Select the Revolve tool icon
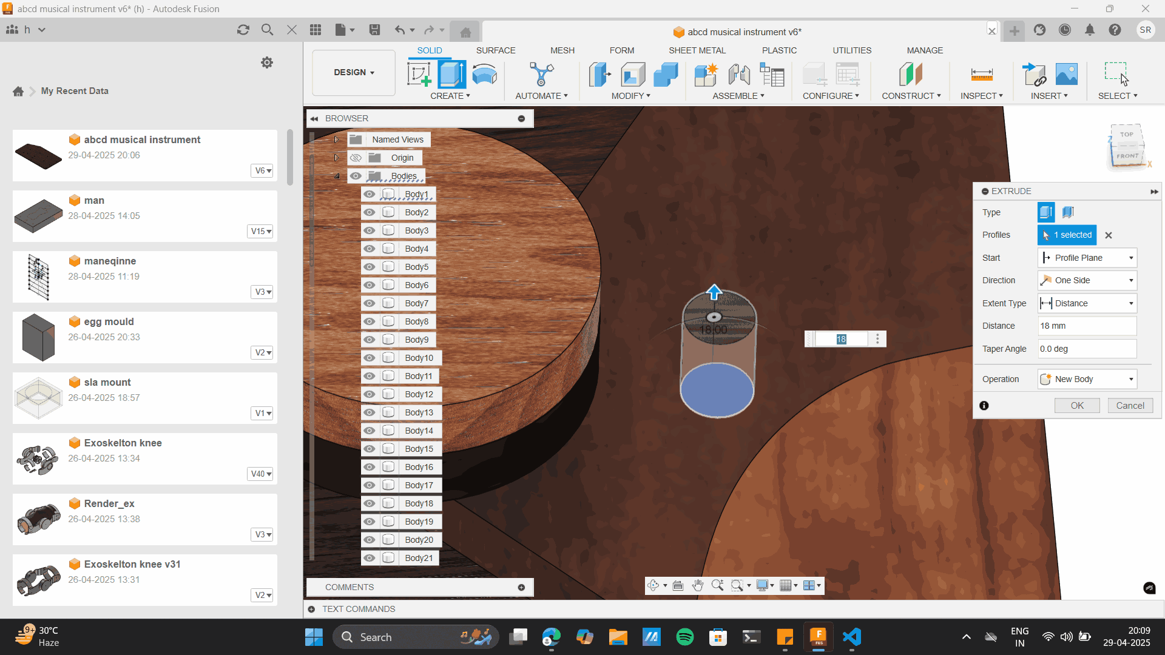This screenshot has height=655, width=1165. click(484, 75)
